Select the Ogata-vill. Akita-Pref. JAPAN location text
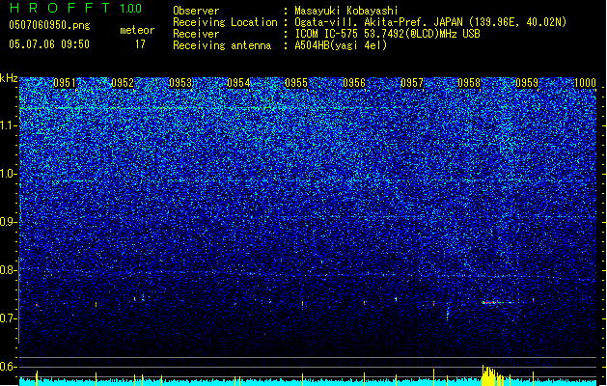The width and height of the screenshot is (607, 386). (430, 22)
